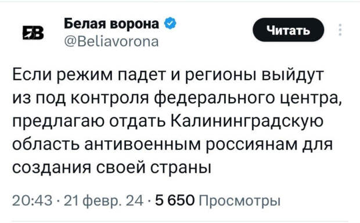The height and width of the screenshot is (223, 360).
Task: Visit the @Beliavorona handle link
Action: (111, 42)
